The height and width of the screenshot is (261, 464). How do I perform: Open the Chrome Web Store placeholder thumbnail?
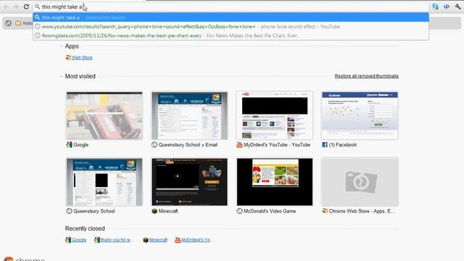[360, 182]
